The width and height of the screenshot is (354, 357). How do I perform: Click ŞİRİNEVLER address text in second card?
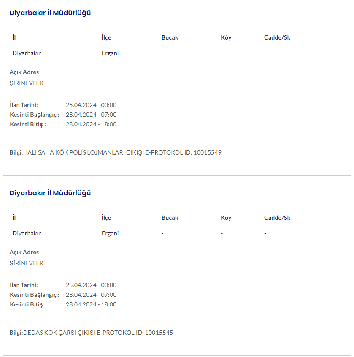tap(27, 263)
